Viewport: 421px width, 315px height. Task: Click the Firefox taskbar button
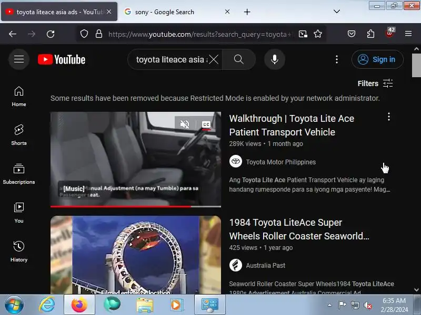click(x=79, y=304)
